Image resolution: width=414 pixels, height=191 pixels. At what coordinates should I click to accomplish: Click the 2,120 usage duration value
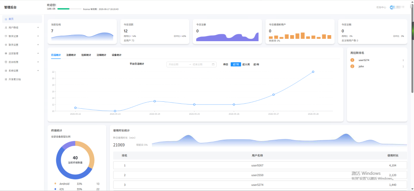tap(393, 175)
